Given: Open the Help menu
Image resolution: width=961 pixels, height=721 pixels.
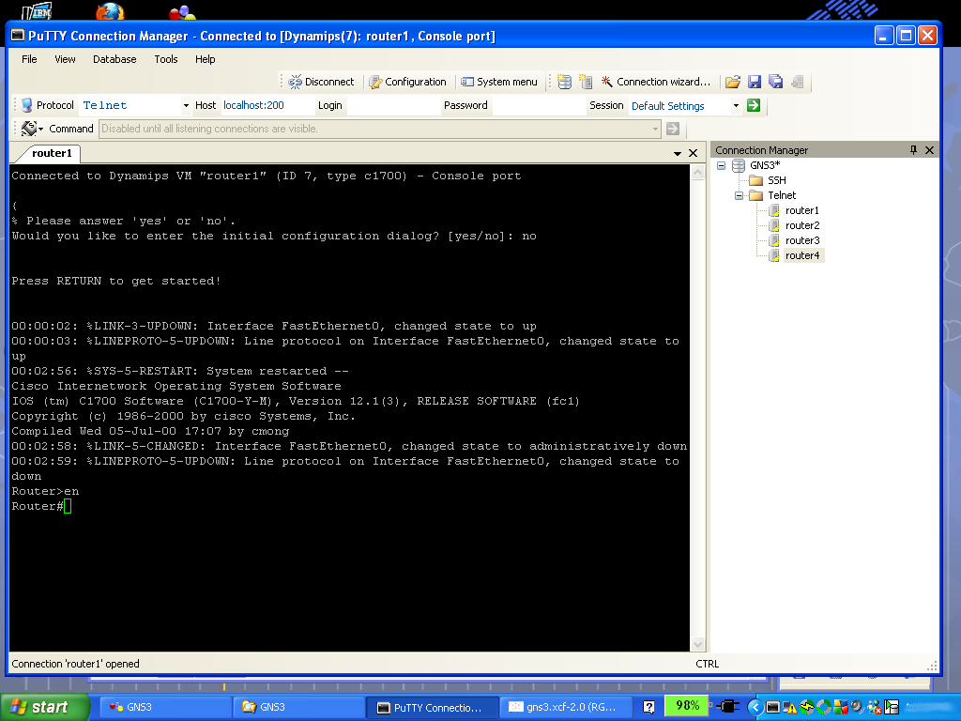Looking at the screenshot, I should [206, 59].
